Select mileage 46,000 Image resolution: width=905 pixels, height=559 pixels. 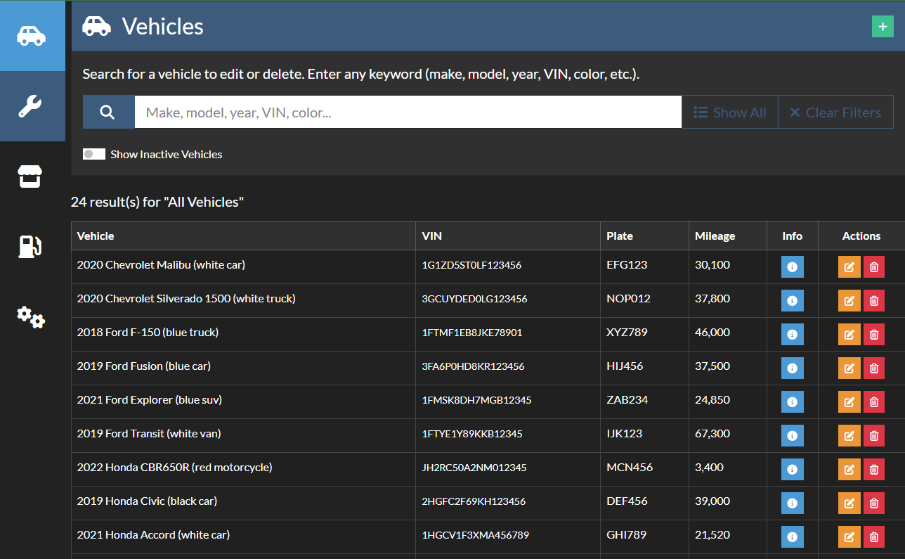coord(712,333)
